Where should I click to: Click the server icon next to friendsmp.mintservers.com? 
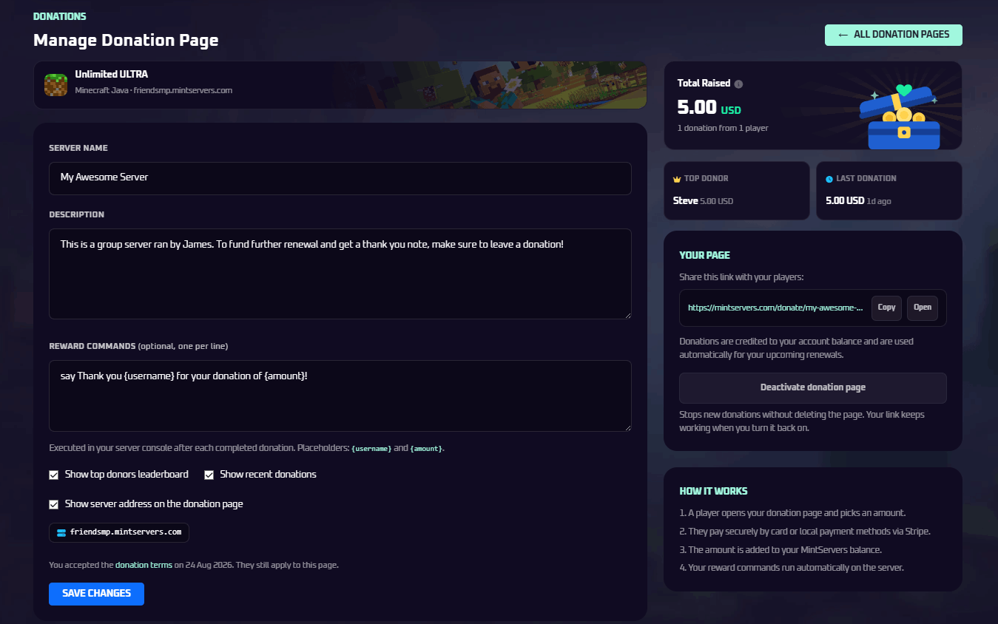pos(61,532)
